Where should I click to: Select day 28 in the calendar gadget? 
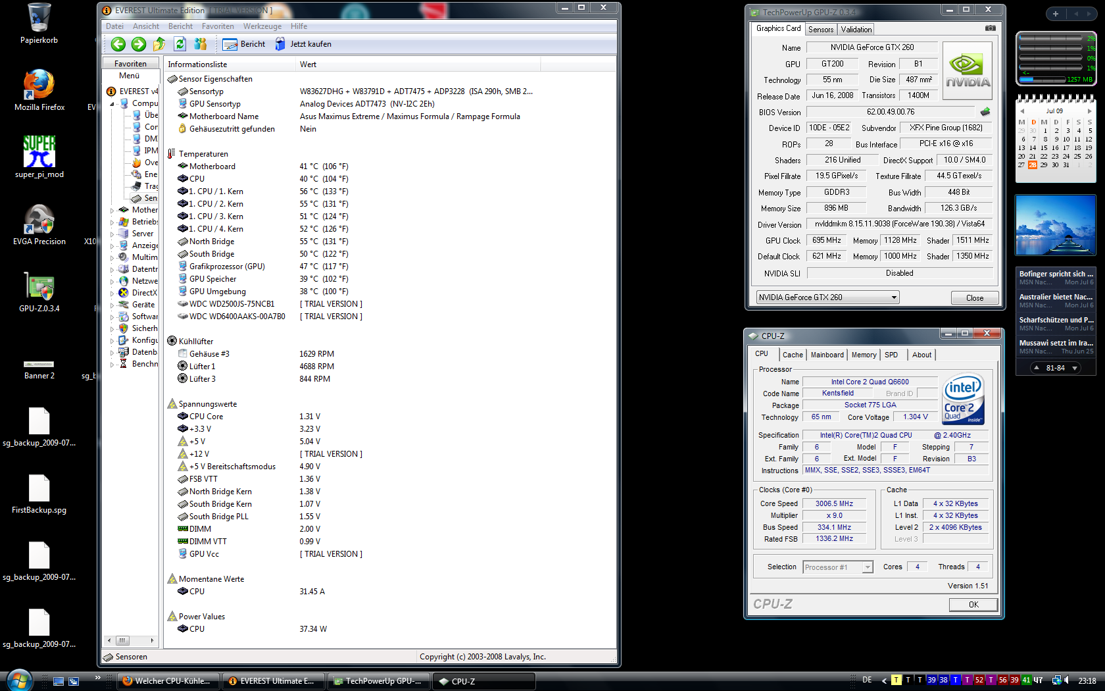click(x=1033, y=165)
